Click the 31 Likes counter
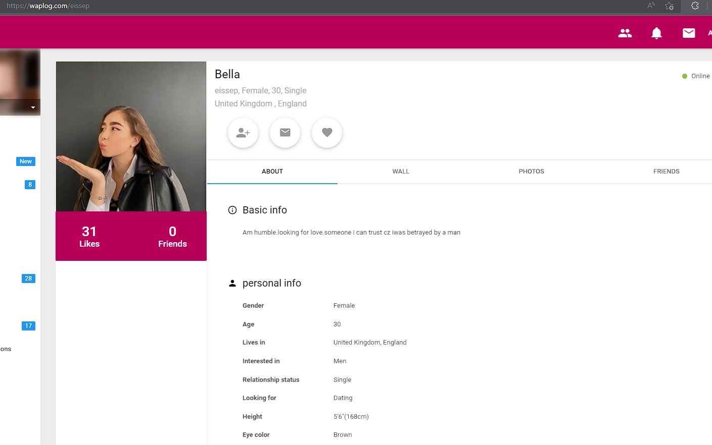712x445 pixels. point(89,237)
